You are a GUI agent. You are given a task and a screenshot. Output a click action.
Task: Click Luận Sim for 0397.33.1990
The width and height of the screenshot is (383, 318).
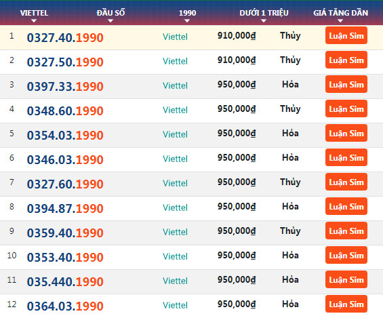coord(346,84)
